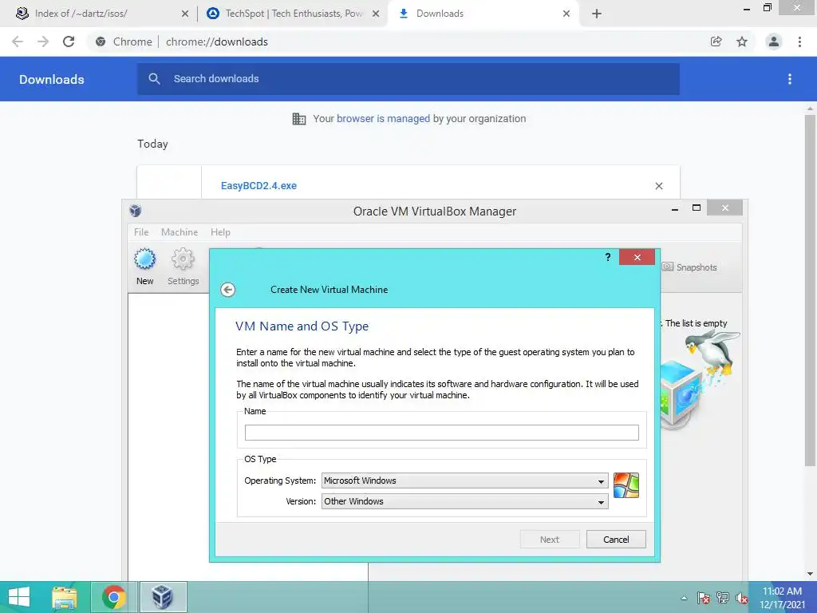817x613 pixels.
Task: Open the File menu in VirtualBox
Action: point(141,232)
